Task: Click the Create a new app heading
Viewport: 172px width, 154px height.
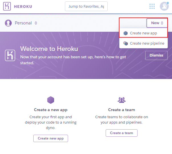Action: 51,110
